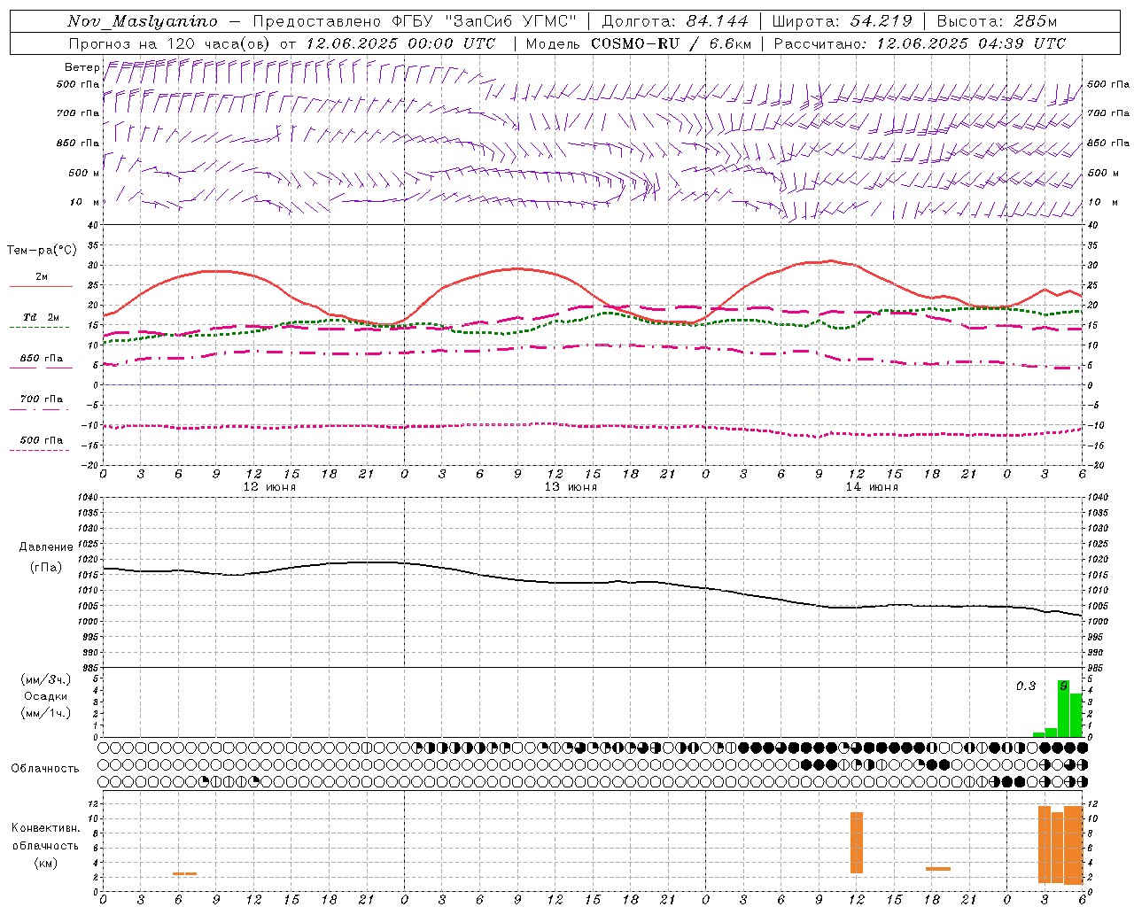Screen dimensions: 1134x907
Task: Select the text ФГБУ "ЗапСиб УГМС"
Action: coord(484,21)
